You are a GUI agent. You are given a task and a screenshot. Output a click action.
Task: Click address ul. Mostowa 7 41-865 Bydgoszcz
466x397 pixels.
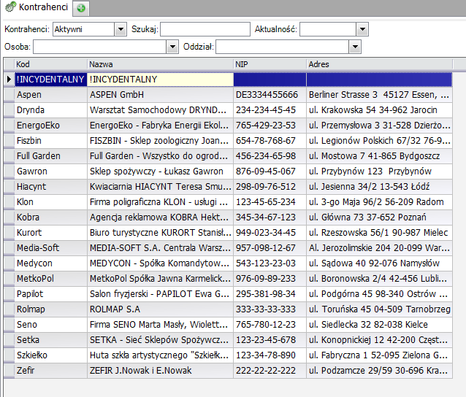pos(379,156)
